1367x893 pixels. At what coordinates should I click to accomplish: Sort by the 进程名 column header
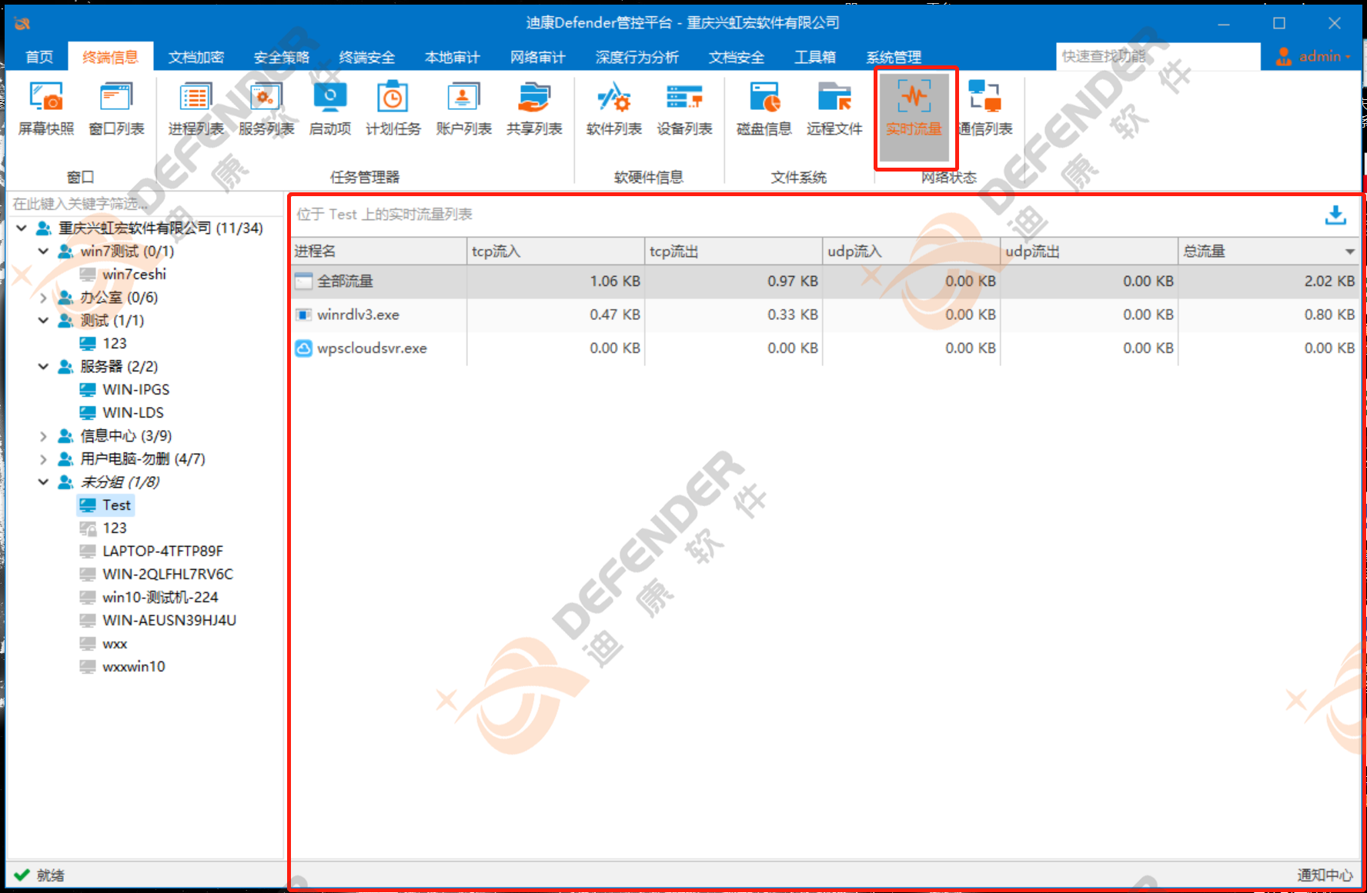379,252
